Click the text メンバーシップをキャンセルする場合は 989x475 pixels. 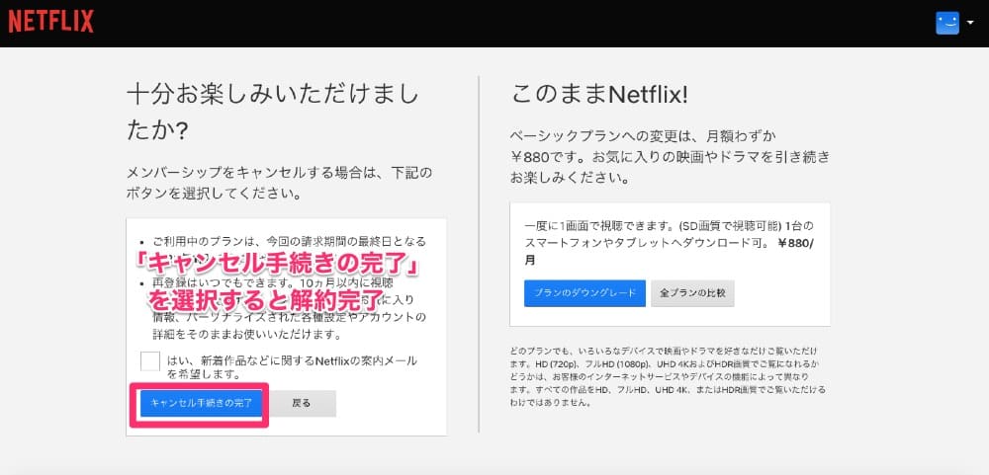(253, 173)
